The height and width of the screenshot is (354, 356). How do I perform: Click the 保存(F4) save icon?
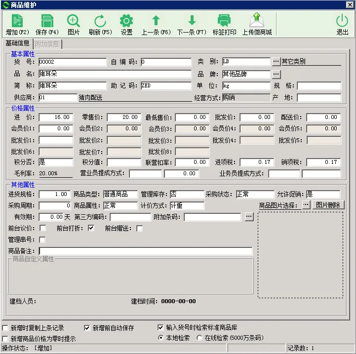click(47, 21)
